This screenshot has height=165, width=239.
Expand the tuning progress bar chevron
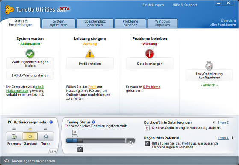[130, 143]
